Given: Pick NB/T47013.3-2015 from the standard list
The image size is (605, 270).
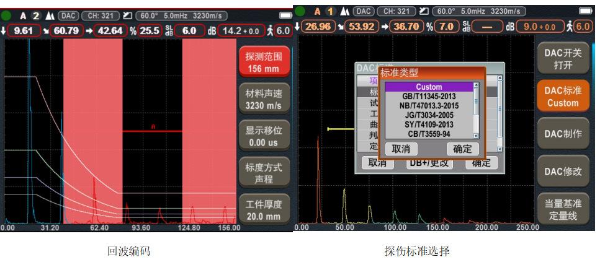Looking at the screenshot, I should click(x=428, y=106).
